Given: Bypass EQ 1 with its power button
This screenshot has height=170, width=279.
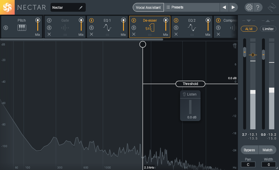Looking at the screenshot, I should pyautogui.click(x=91, y=21).
